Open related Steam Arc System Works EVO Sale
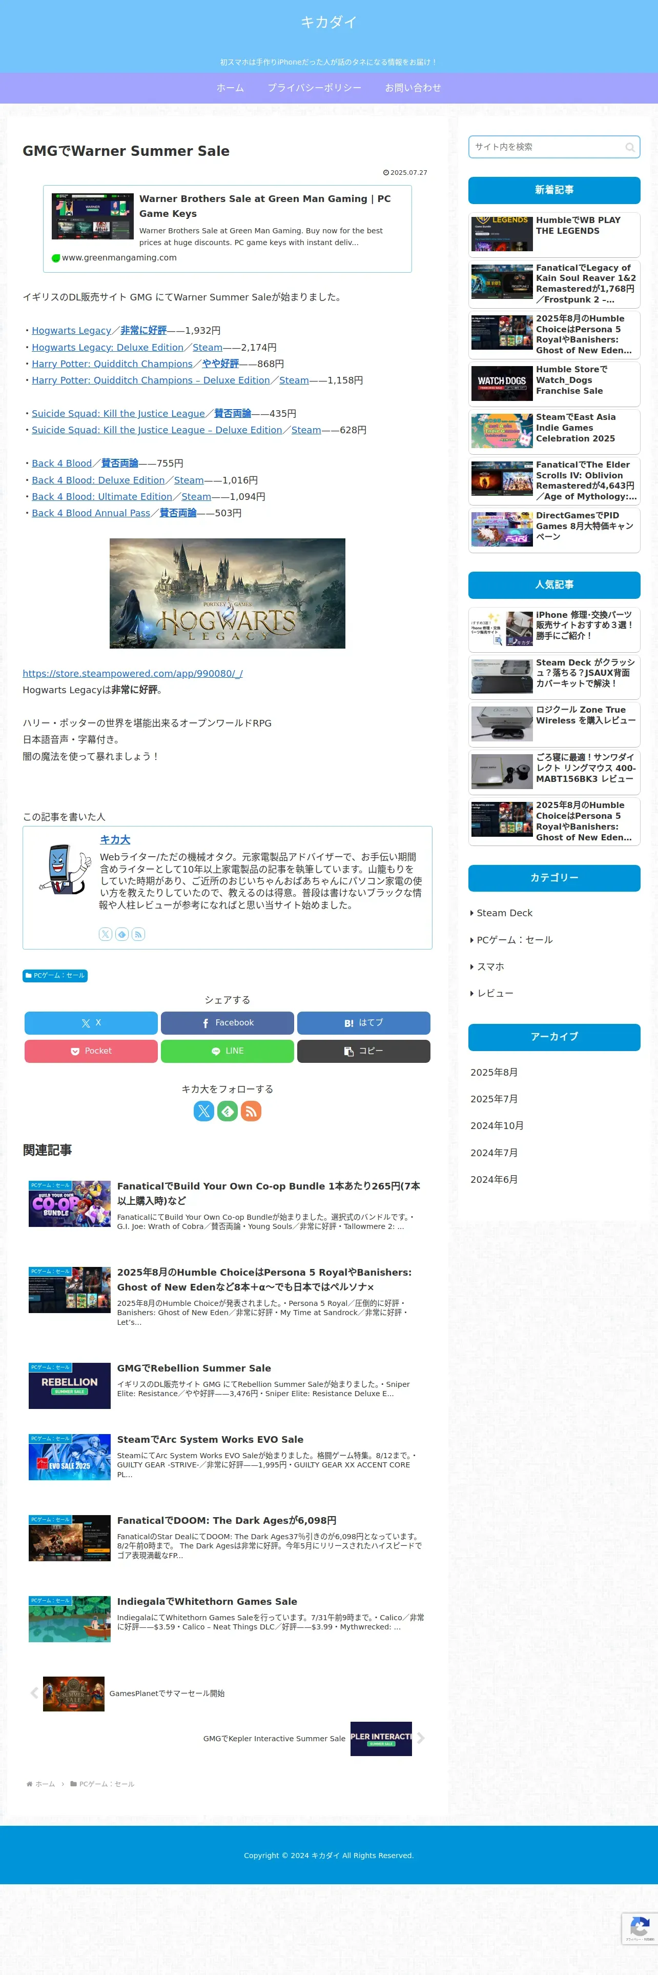 228,1456
